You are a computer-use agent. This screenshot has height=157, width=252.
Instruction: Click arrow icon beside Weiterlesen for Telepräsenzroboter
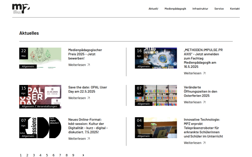pos(204,143)
